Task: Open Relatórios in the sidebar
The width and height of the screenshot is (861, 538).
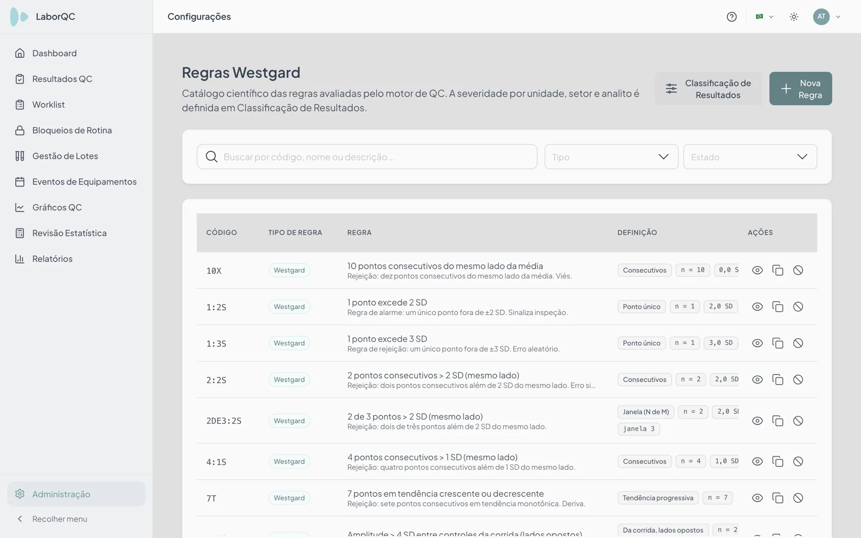Action: (76, 259)
